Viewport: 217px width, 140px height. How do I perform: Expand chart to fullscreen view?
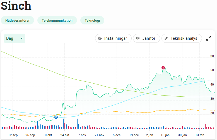click(208, 38)
